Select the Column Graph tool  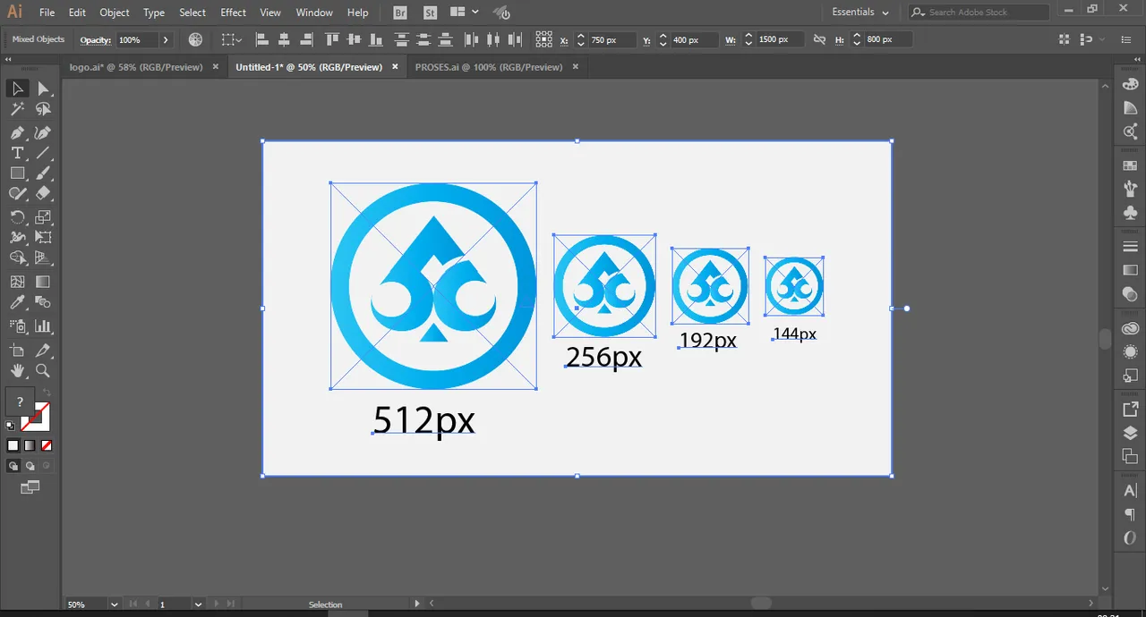43,326
